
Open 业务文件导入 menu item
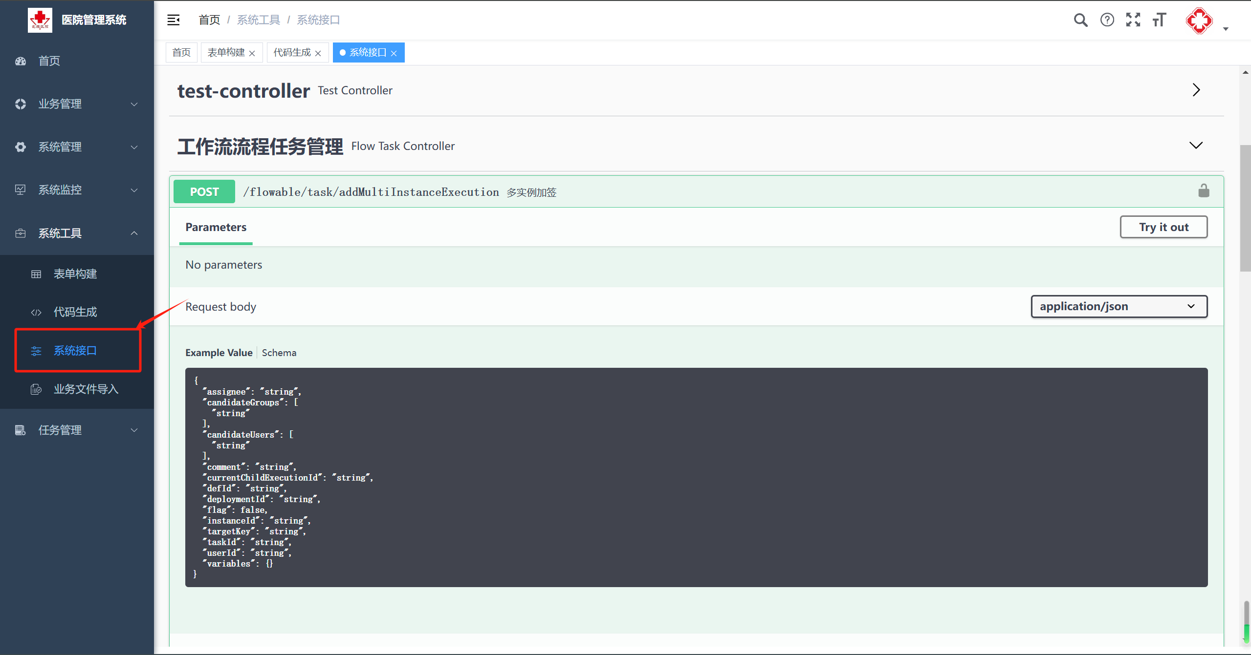click(x=86, y=389)
